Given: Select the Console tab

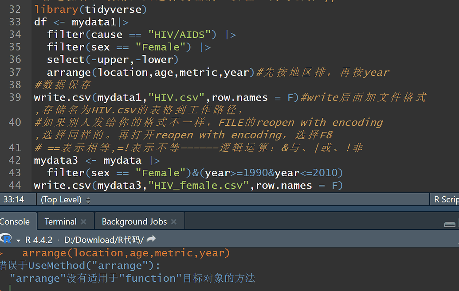Looking at the screenshot, I should point(15,222).
